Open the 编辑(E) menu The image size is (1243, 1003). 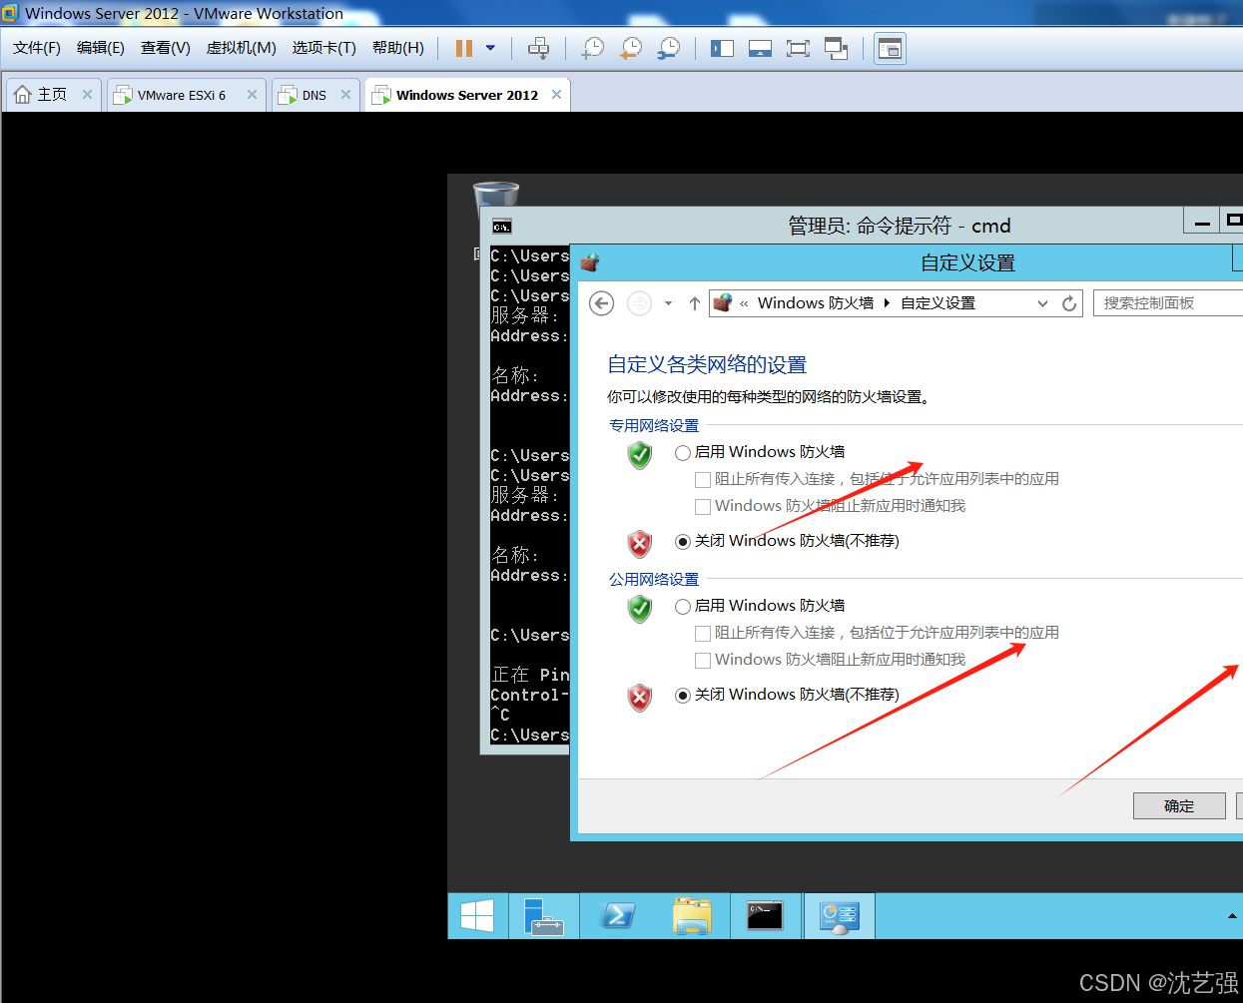(101, 48)
